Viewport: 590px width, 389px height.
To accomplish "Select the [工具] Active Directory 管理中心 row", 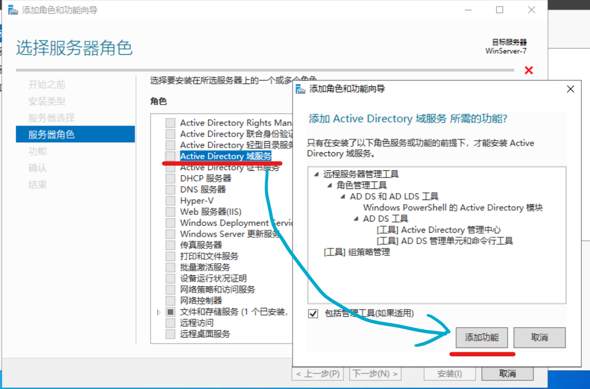I will [x=439, y=230].
